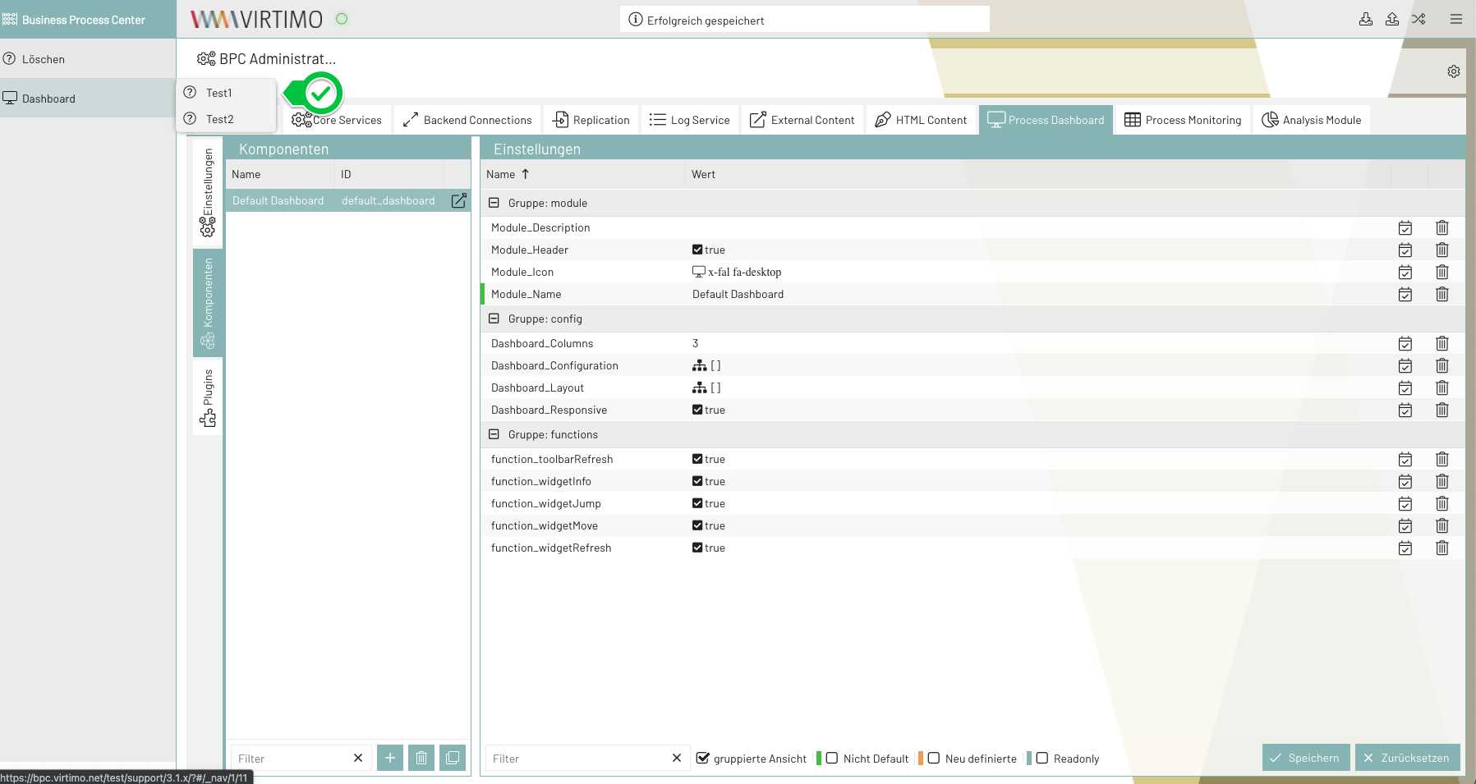Click the duplicate component icon
Viewport: 1476px width, 784px height.
(x=453, y=758)
